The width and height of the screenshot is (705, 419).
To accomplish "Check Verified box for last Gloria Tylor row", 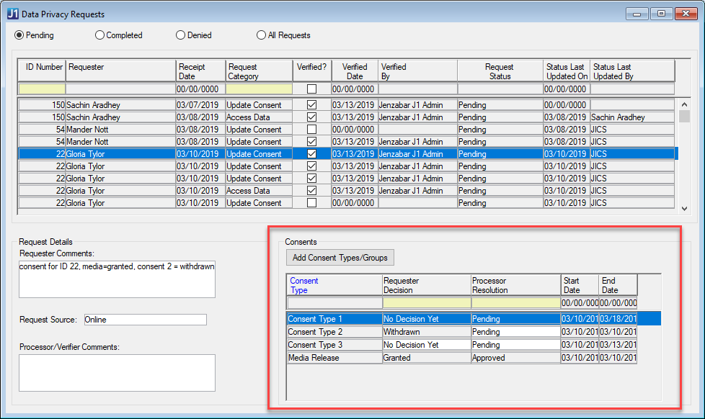I will [x=311, y=203].
